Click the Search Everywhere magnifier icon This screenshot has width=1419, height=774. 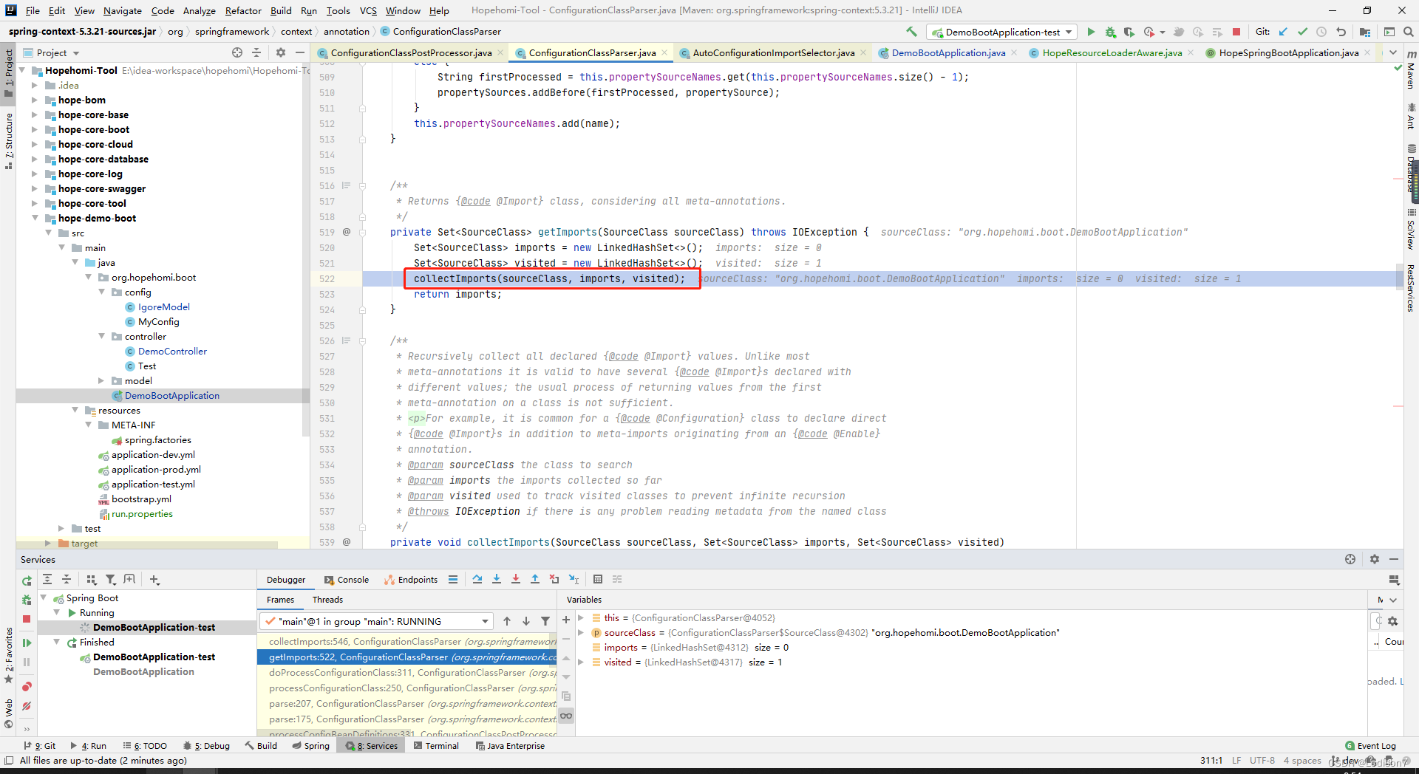coord(1409,32)
